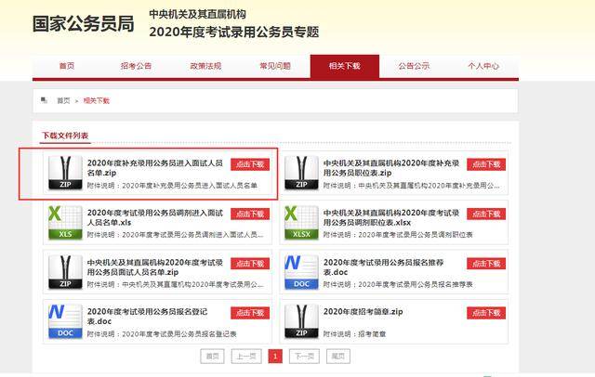The image size is (595, 377).
Task: Click the breadcrumb home icon
Action: click(x=44, y=100)
